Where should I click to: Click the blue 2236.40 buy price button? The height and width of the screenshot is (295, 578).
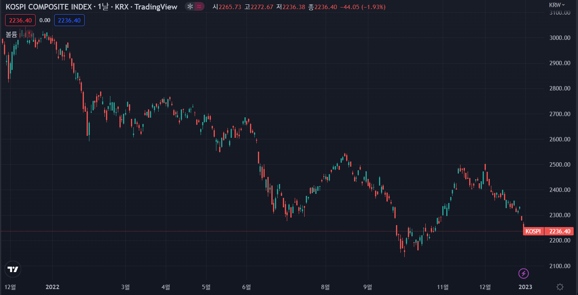(69, 20)
